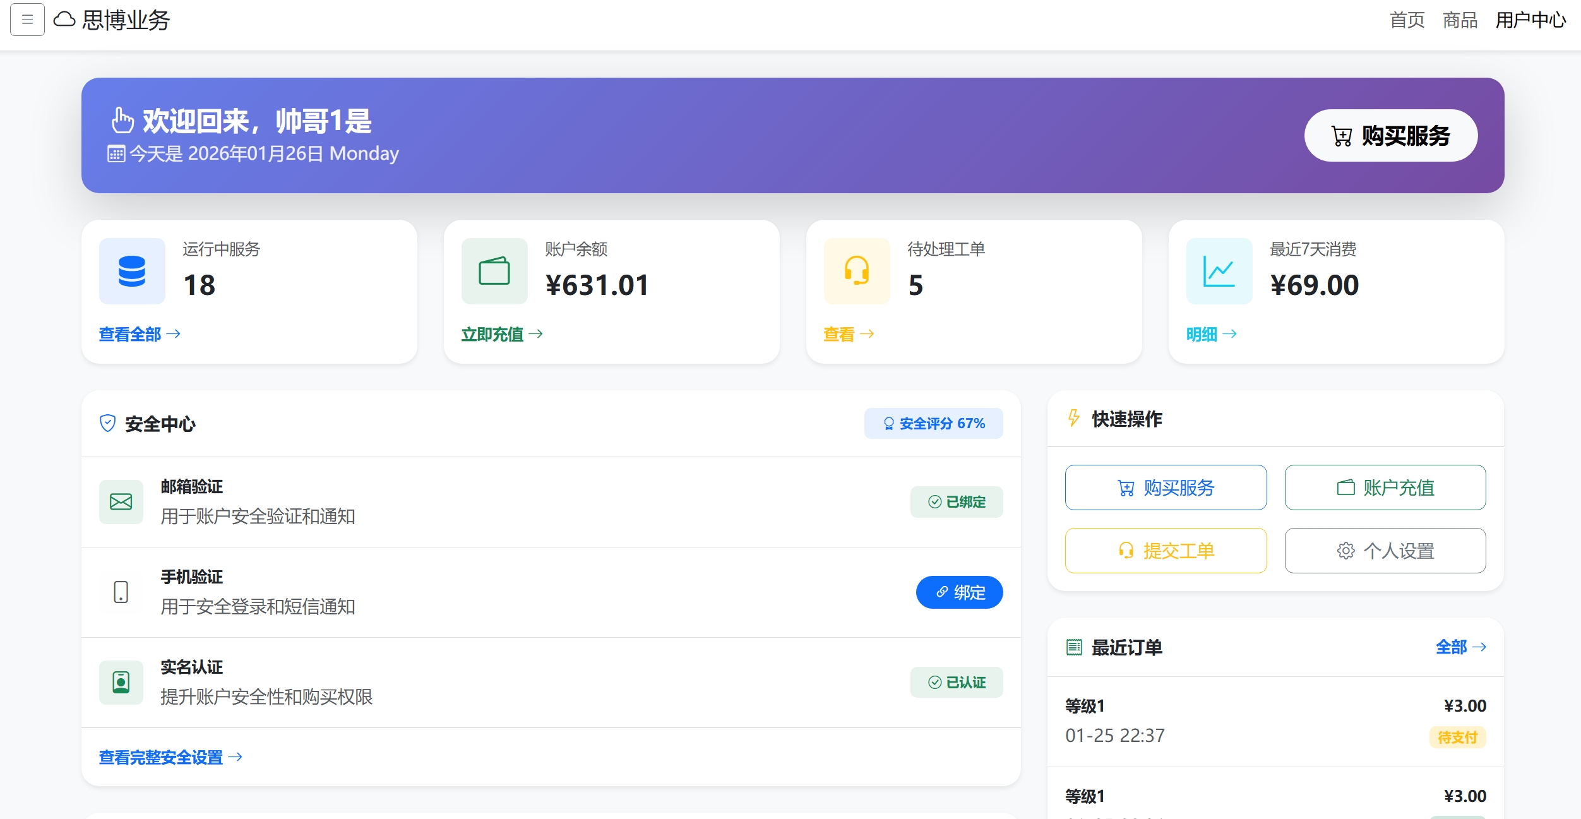Expand 查看全部 under 运行中服务

(x=138, y=333)
